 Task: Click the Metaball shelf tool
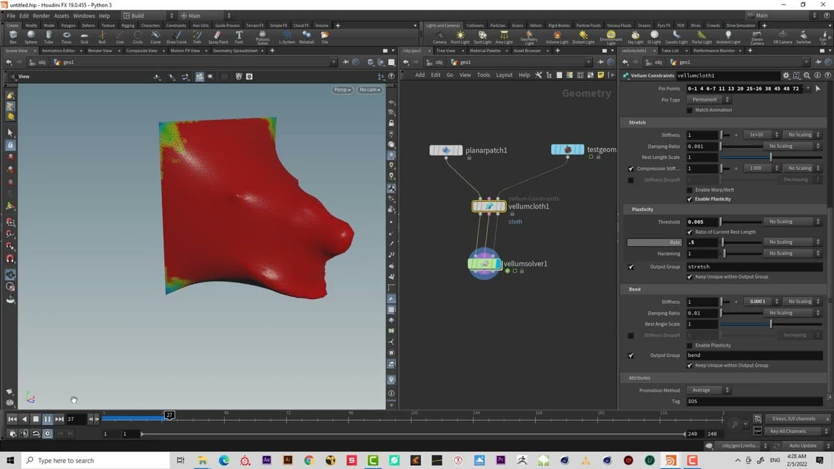tap(306, 37)
